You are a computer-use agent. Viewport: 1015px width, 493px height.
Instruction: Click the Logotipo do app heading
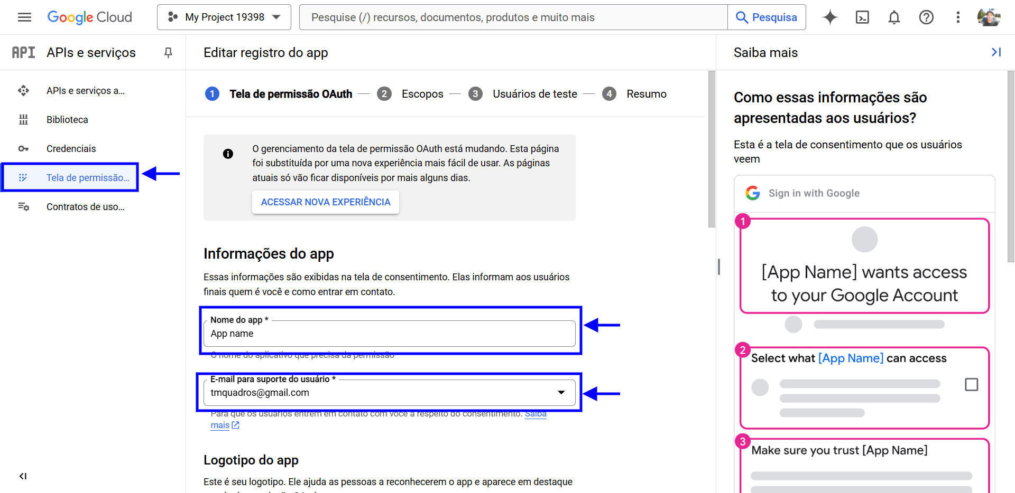point(251,460)
